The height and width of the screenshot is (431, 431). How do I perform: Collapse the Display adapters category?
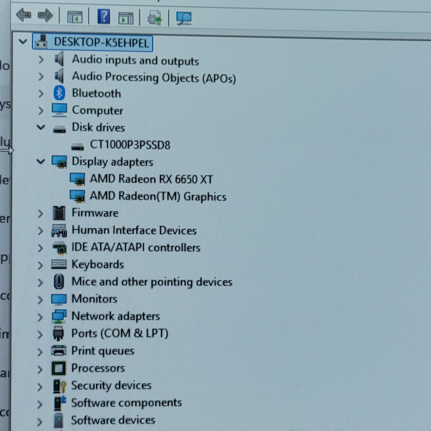pyautogui.click(x=41, y=161)
